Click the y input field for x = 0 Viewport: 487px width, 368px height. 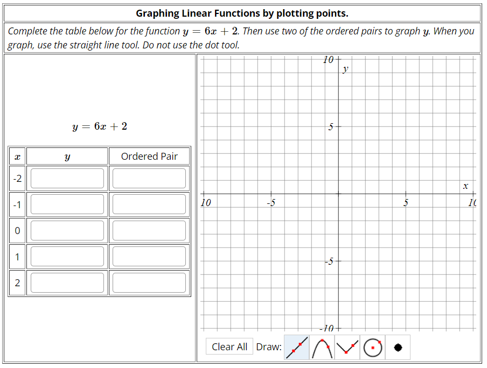pos(66,230)
